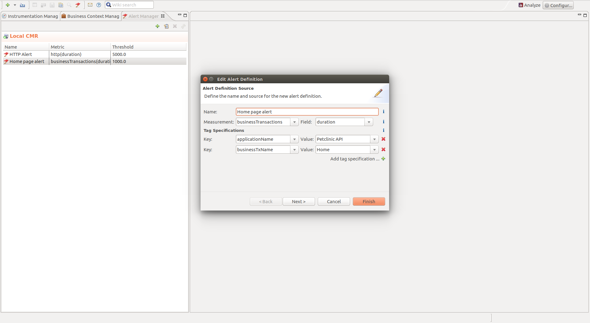Viewport: 590px width, 323px height.
Task: Sort alerts by Name column header
Action: pyautogui.click(x=26, y=47)
